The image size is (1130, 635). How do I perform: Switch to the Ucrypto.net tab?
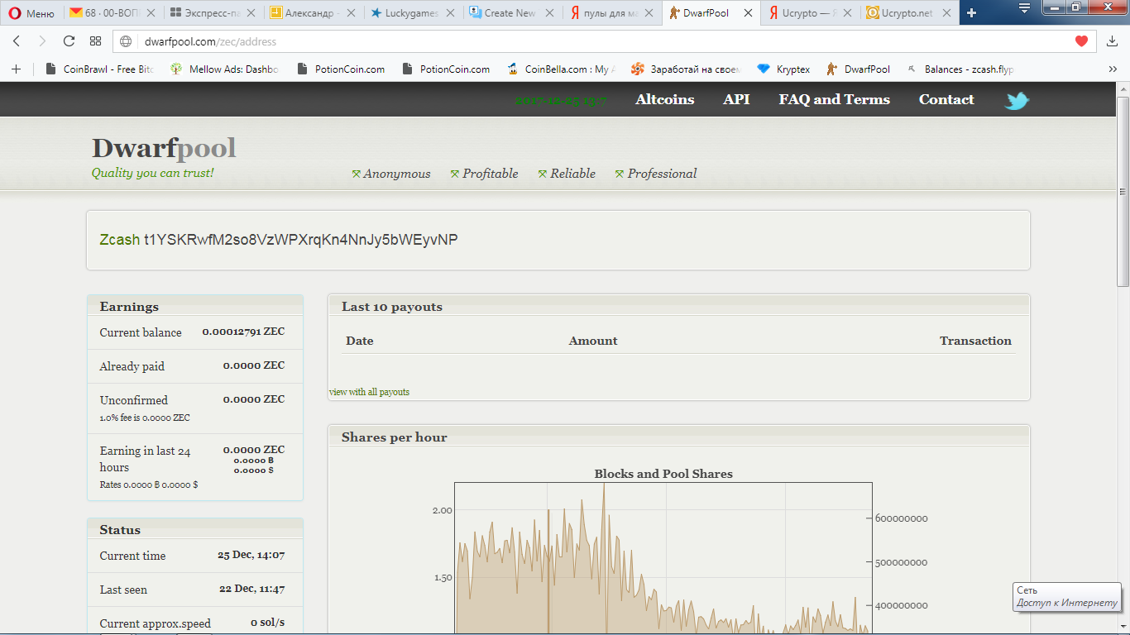[906, 12]
